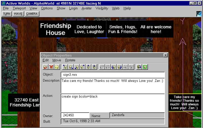Open Rotate menu in Object Properties
This screenshot has height=128, width=203.
pos(70,60)
